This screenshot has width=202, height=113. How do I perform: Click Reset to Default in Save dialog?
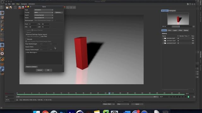click(32, 67)
